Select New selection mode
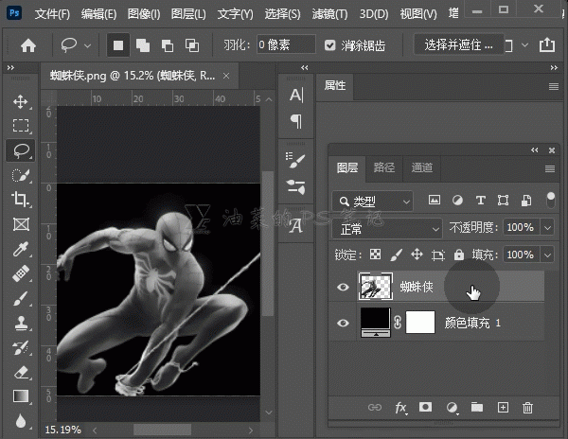 coord(118,45)
